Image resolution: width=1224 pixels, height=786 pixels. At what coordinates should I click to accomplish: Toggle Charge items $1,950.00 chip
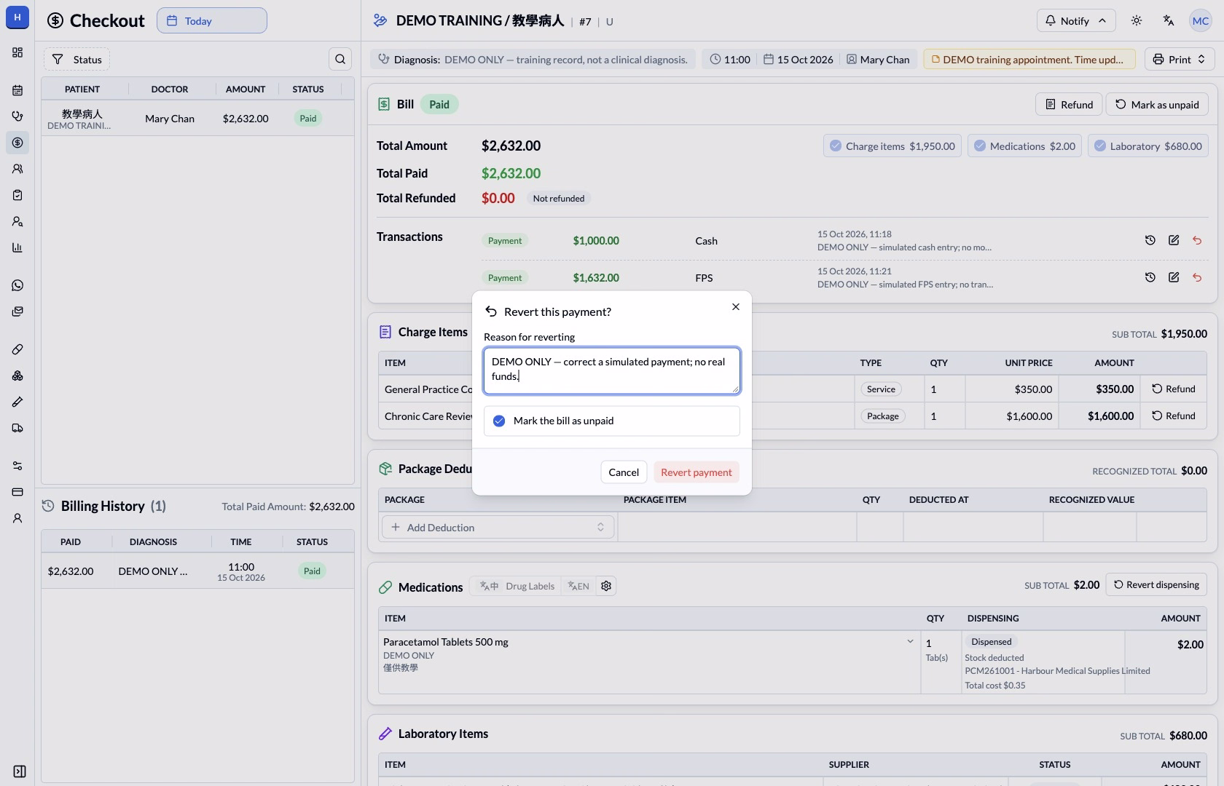point(892,146)
